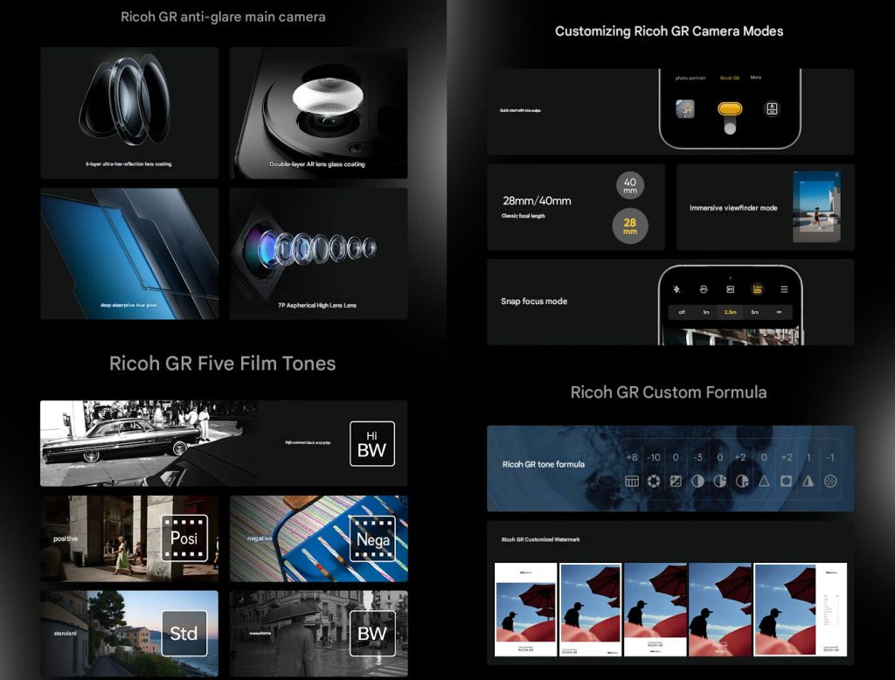
Task: Choose the Posi film tone badge
Action: tap(184, 538)
